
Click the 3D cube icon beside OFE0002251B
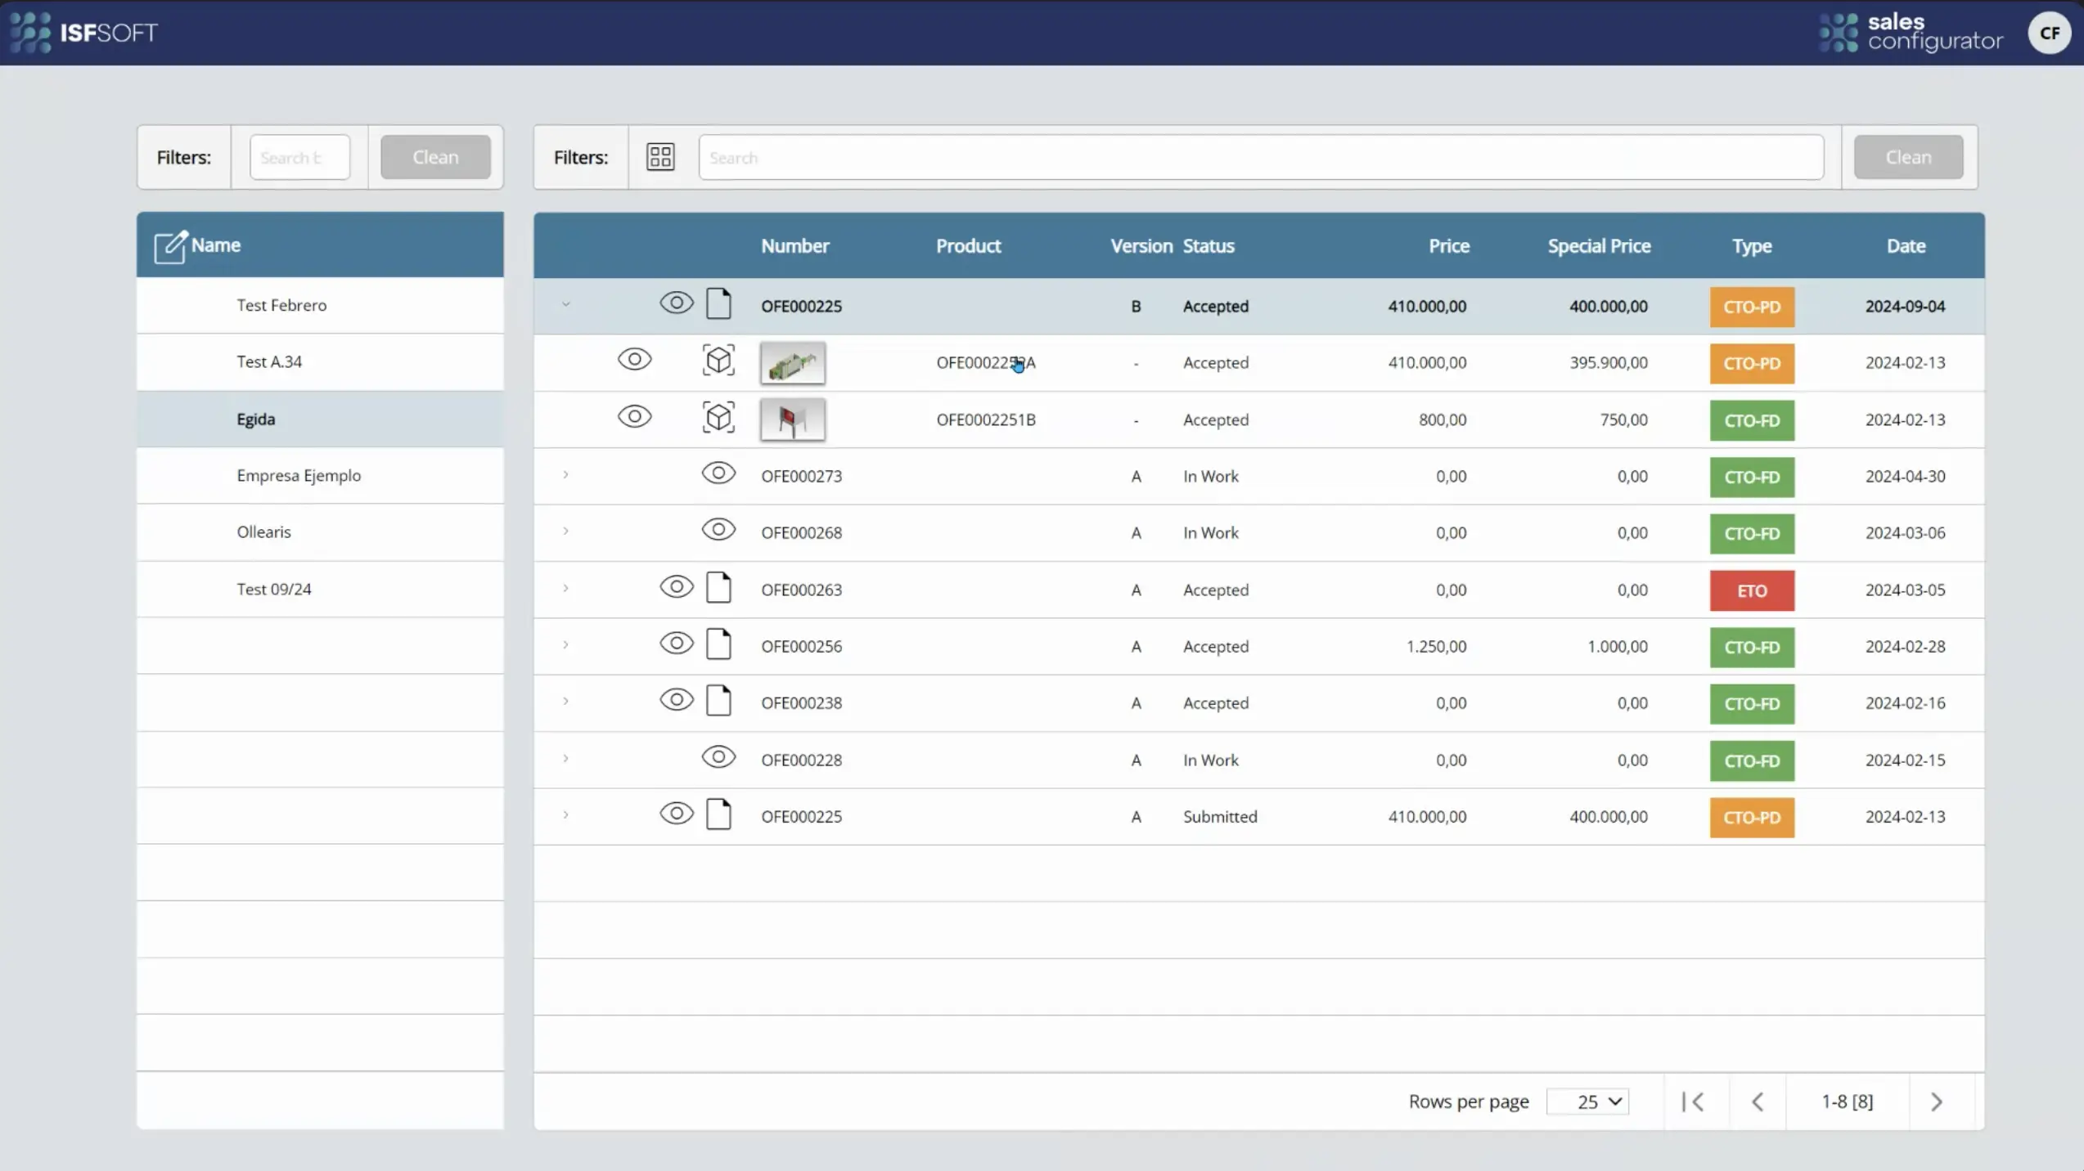[718, 417]
